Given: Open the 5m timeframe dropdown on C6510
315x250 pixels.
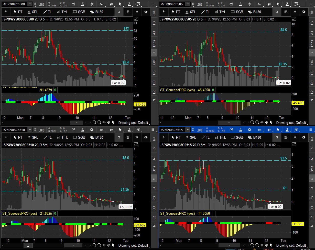Looking at the screenshot, I should [x=102, y=130].
